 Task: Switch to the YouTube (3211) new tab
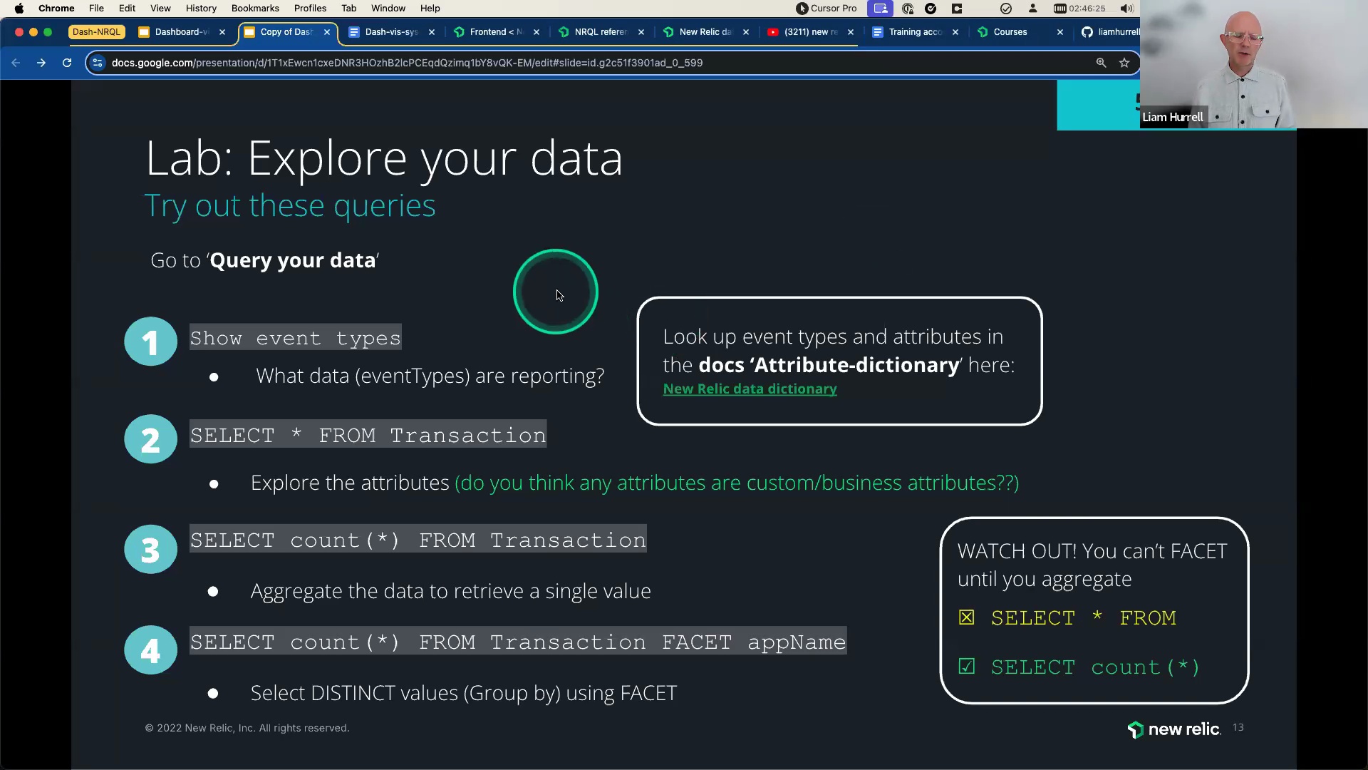(809, 32)
